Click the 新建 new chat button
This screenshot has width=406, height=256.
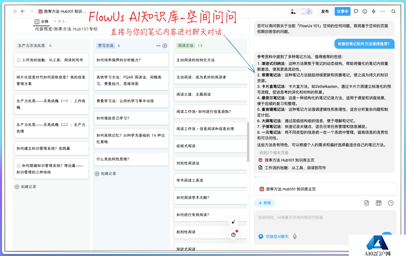[265, 203]
